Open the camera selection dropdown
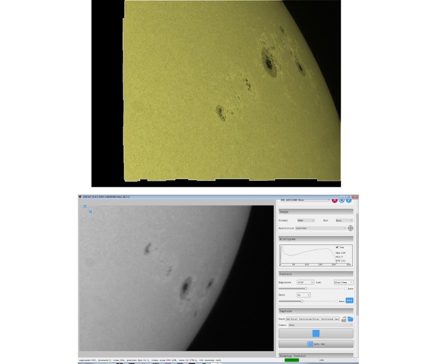Viewport: 437px width, 364px height. (303, 200)
